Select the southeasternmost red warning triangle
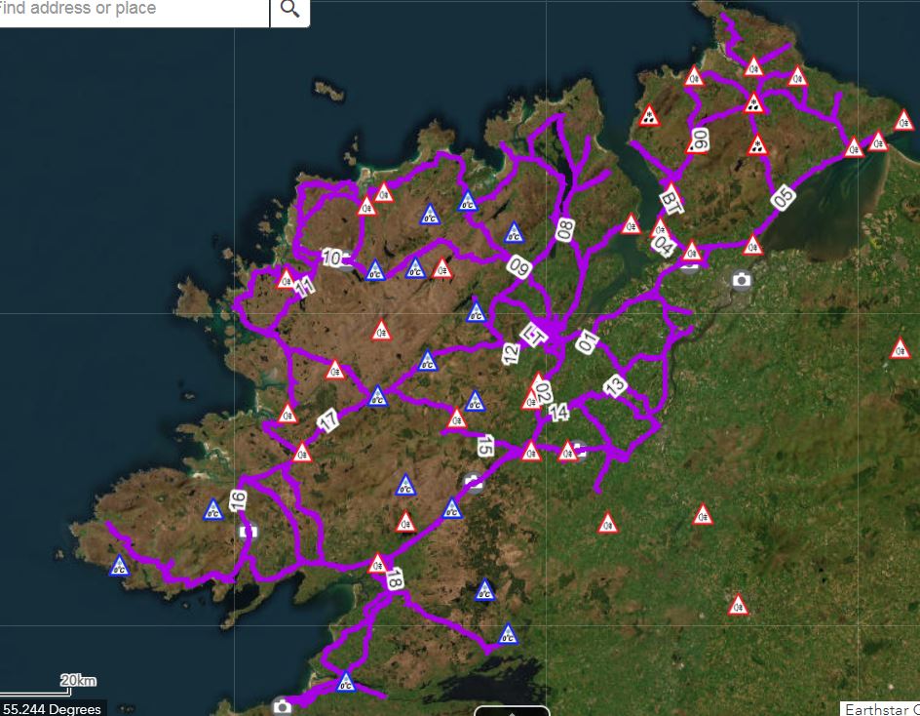The image size is (920, 716). [739, 606]
